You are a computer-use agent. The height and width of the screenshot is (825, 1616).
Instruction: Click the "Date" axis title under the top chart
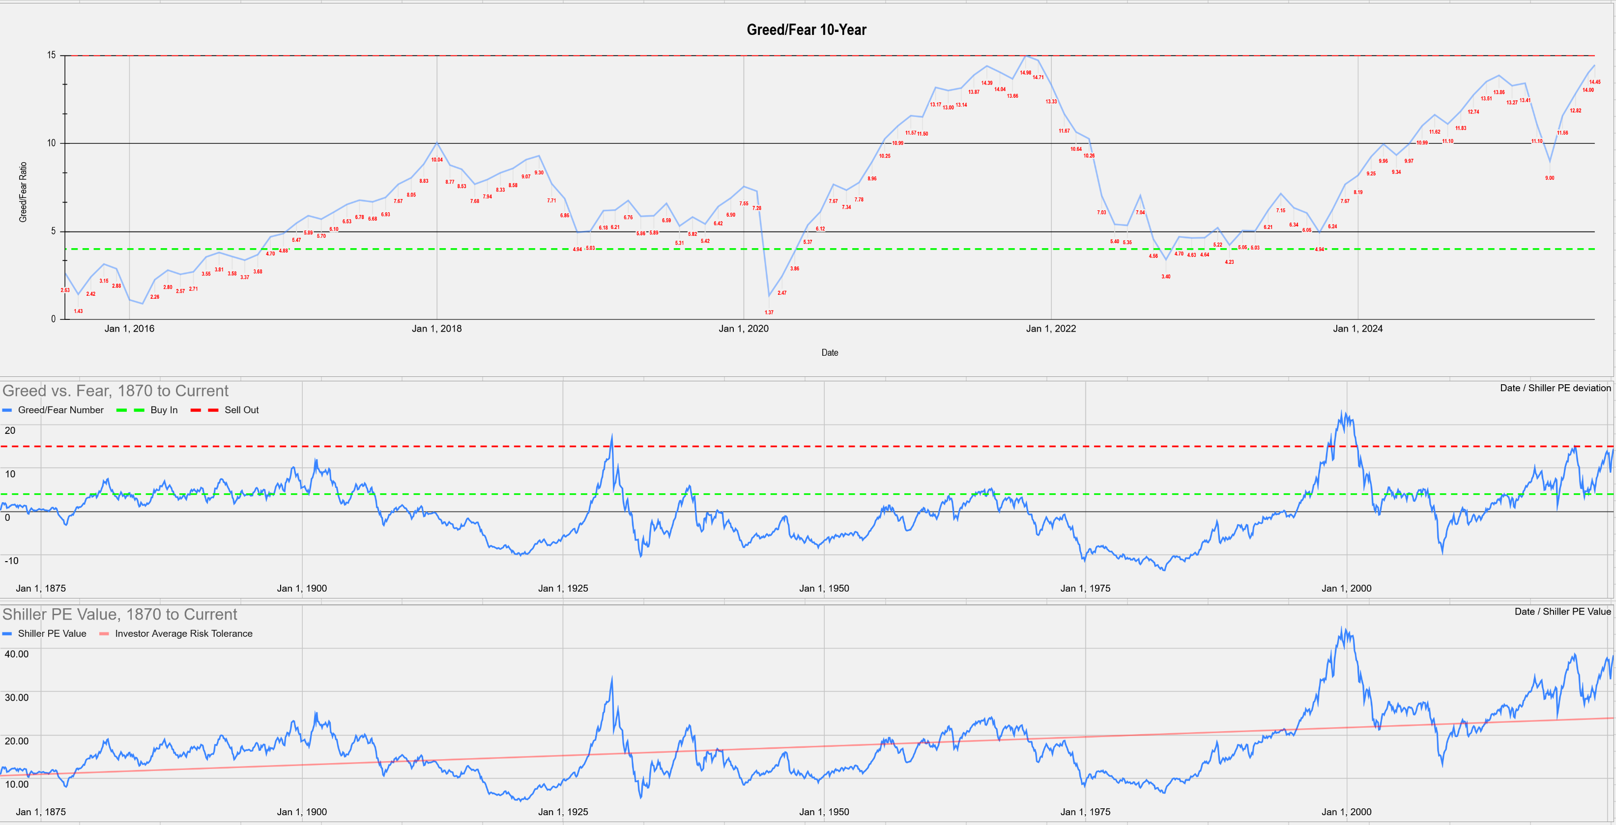tap(829, 353)
